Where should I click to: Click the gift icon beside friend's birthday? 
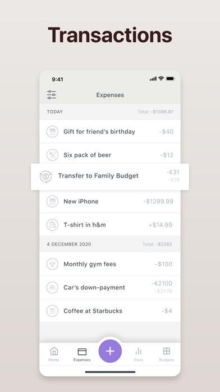(x=52, y=132)
